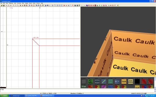
Task: Select the Caulk texture thumbnail
Action: 124,81
